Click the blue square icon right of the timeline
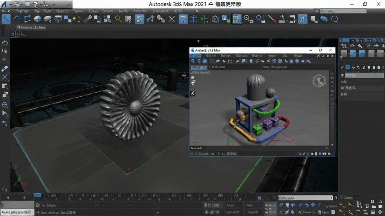Image resolution: width=385 pixels, height=216 pixels. pyautogui.click(x=259, y=198)
